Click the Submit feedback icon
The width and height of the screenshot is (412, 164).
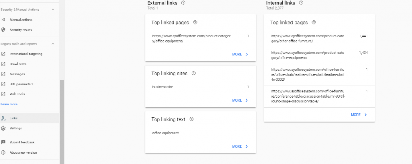click(3, 142)
